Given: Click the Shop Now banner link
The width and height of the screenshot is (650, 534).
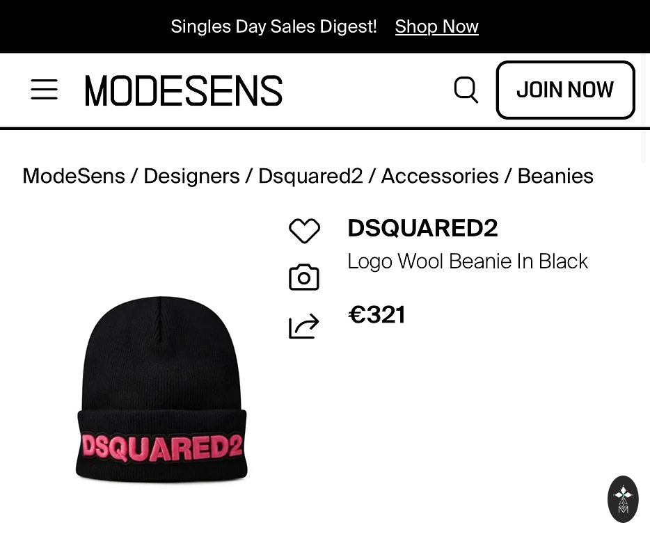Looking at the screenshot, I should [x=436, y=27].
